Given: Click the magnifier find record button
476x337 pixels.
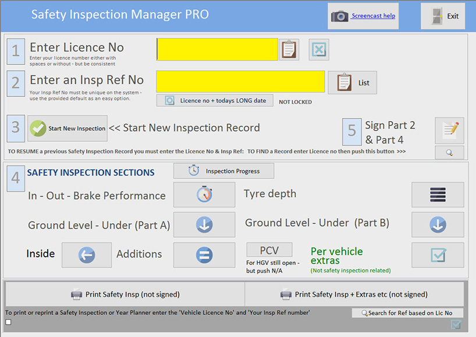Looking at the screenshot, I should click(x=449, y=152).
